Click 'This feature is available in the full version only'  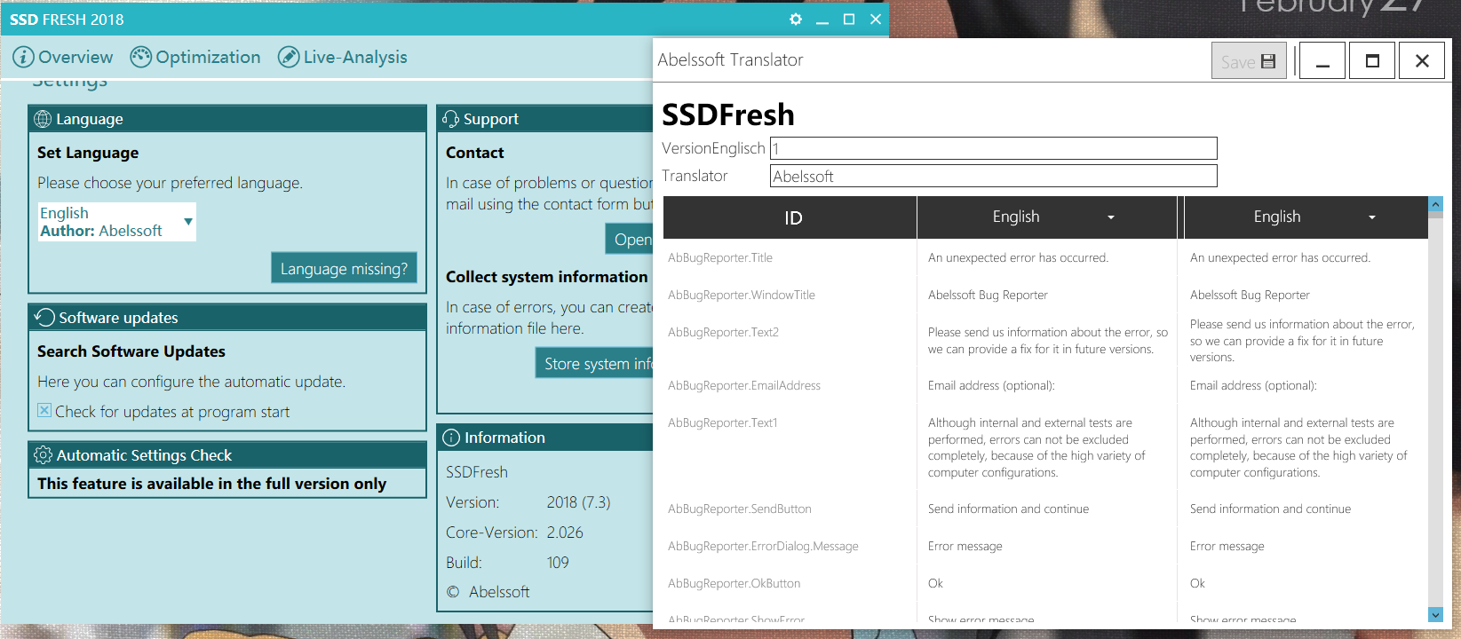tap(211, 484)
